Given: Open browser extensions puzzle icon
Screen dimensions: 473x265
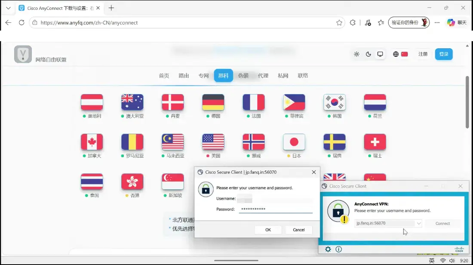Looking at the screenshot, I should pos(353,23).
